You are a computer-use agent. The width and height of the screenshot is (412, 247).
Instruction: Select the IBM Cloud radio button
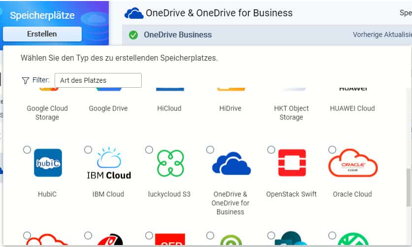[88, 150]
